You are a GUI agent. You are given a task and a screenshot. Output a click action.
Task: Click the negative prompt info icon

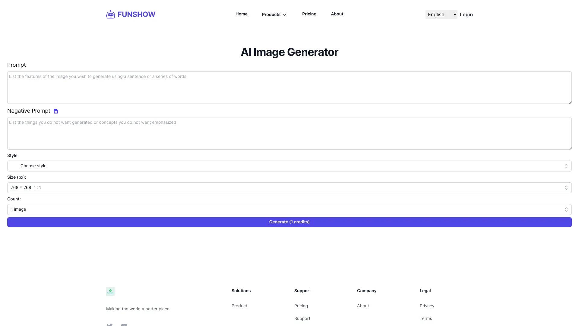point(56,111)
